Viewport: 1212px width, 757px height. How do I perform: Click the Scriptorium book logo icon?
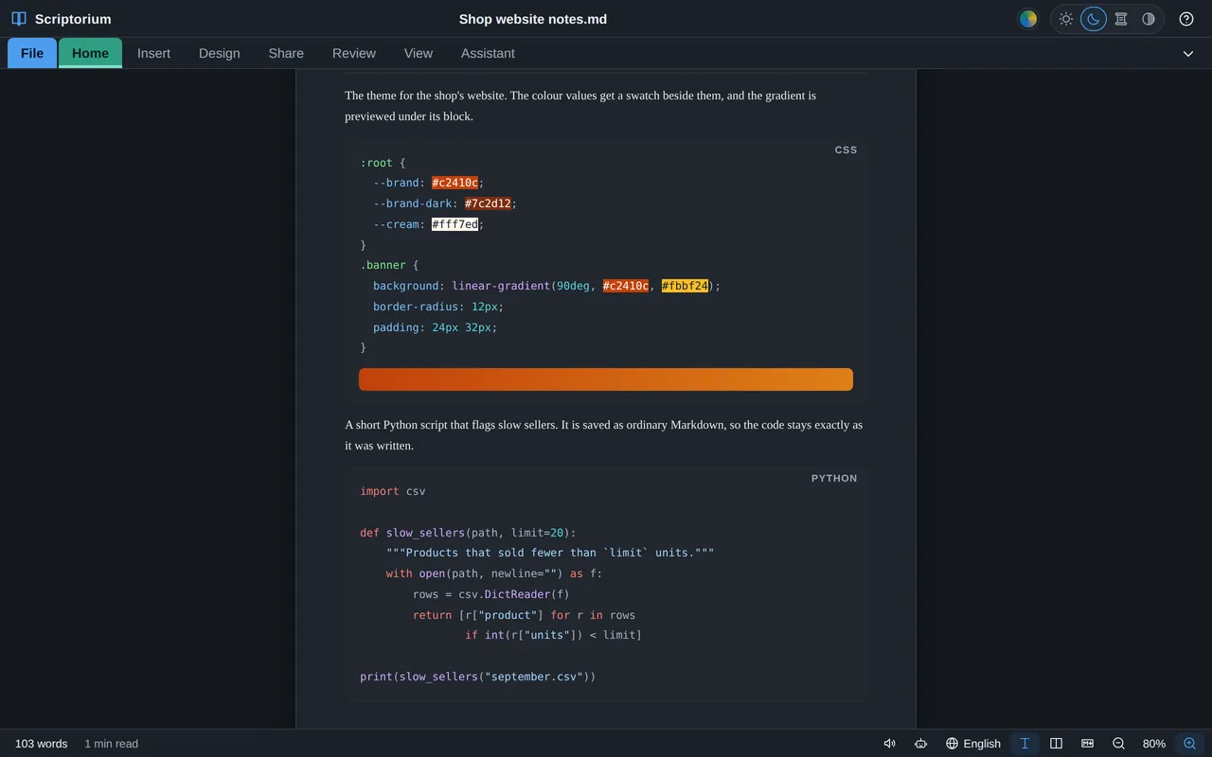[x=19, y=19]
